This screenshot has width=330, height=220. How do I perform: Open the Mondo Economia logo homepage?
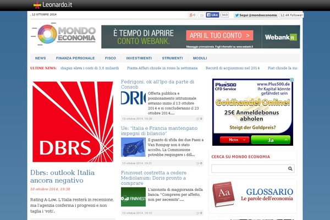click(63, 34)
